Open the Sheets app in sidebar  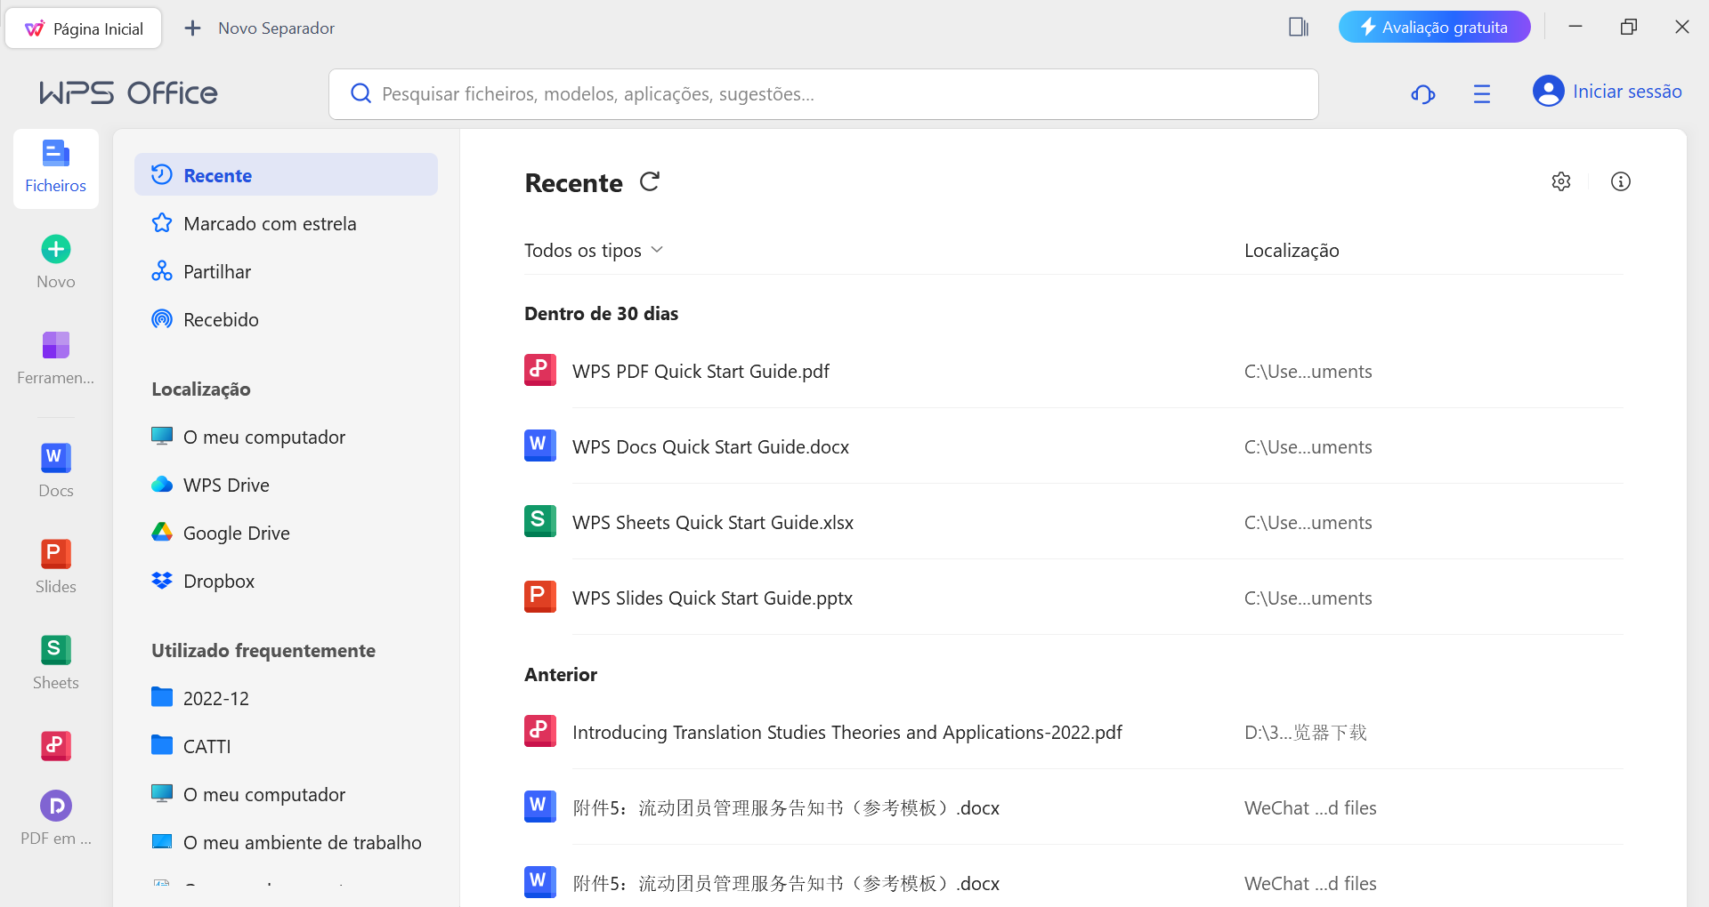[x=55, y=662]
